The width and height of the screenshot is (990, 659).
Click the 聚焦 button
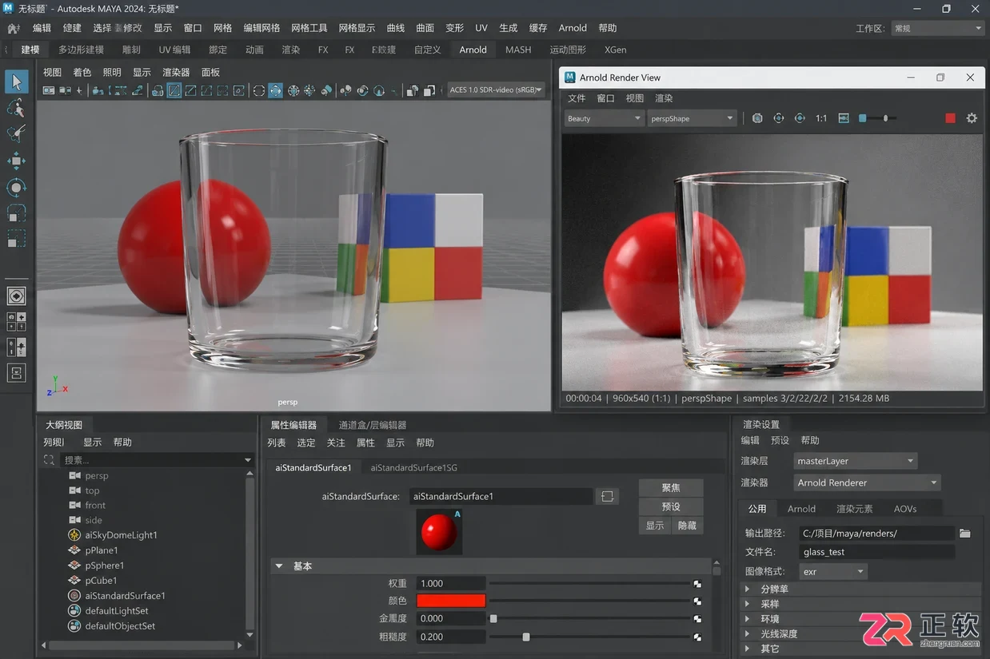point(671,487)
